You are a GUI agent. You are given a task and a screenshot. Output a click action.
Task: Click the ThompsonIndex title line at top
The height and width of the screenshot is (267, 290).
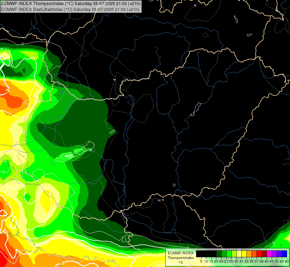click(71, 4)
